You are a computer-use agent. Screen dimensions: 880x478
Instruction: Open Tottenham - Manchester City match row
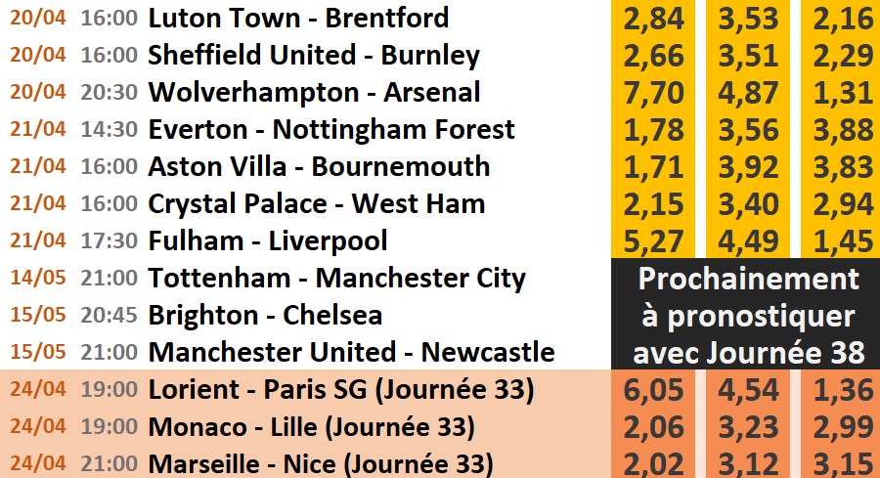(x=337, y=279)
